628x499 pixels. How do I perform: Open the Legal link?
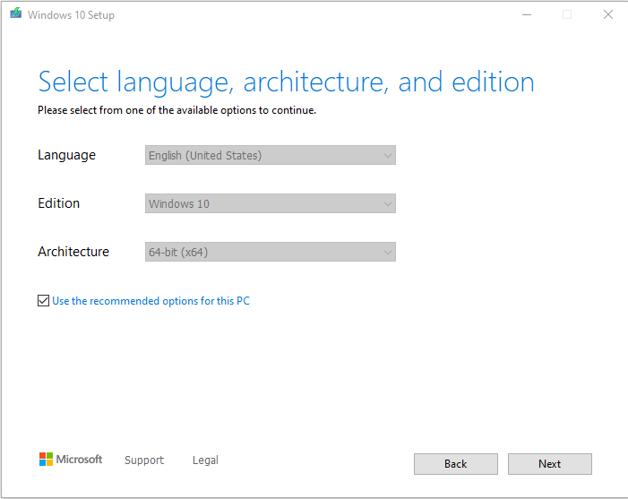[205, 460]
